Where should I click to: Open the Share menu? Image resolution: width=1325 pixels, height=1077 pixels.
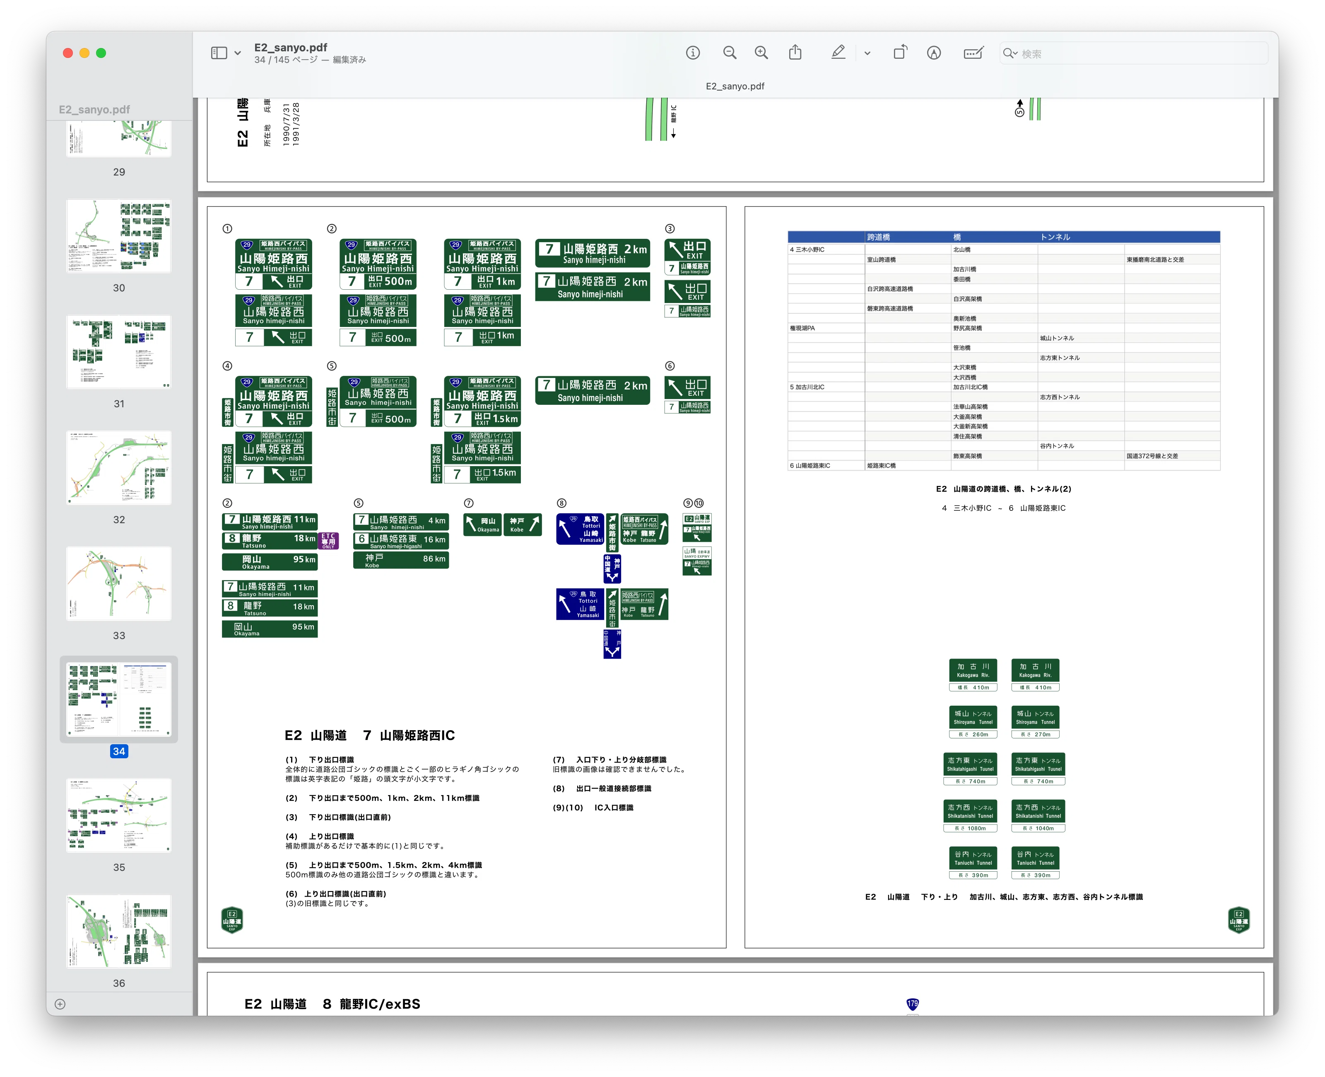795,53
